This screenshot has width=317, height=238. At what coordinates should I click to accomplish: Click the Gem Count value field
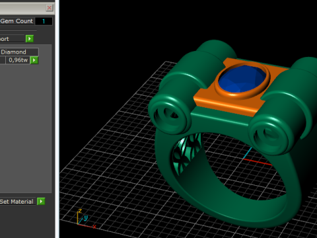[44, 21]
